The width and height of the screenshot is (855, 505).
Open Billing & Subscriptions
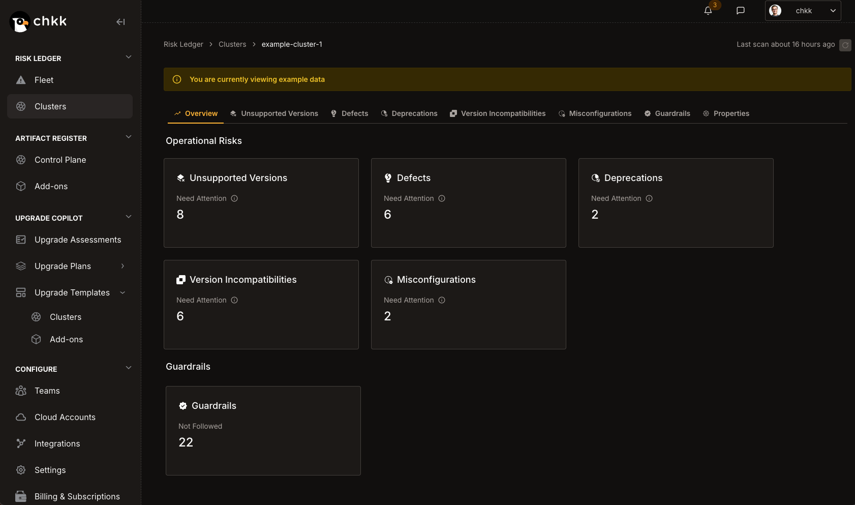(x=70, y=496)
